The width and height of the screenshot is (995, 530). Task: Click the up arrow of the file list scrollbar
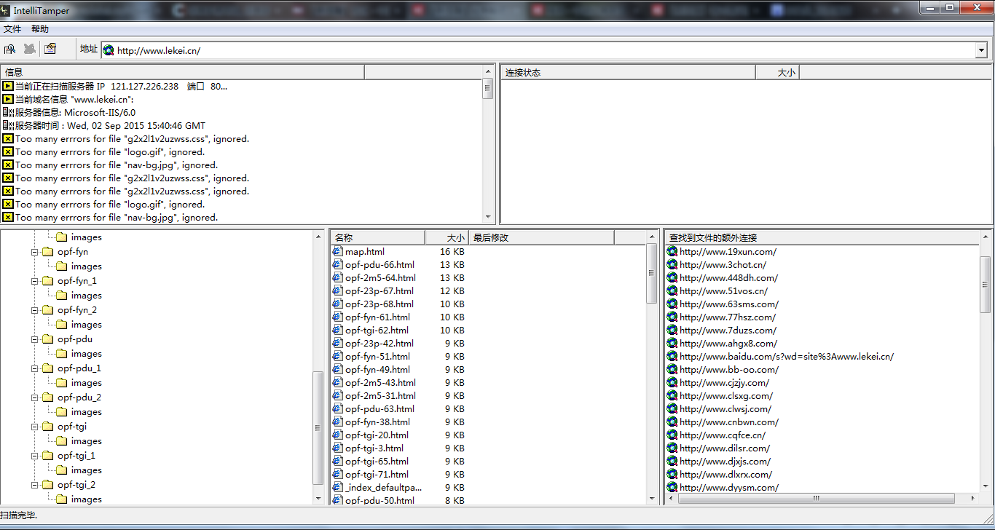652,237
